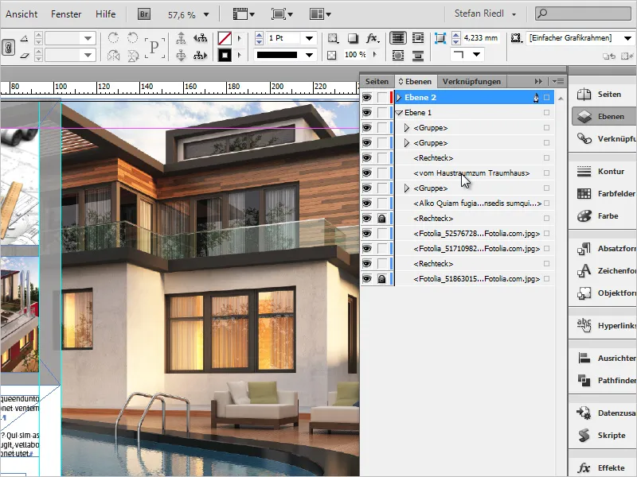Open Farbfelder panel from the dock
637x477 pixels.
[x=604, y=193]
